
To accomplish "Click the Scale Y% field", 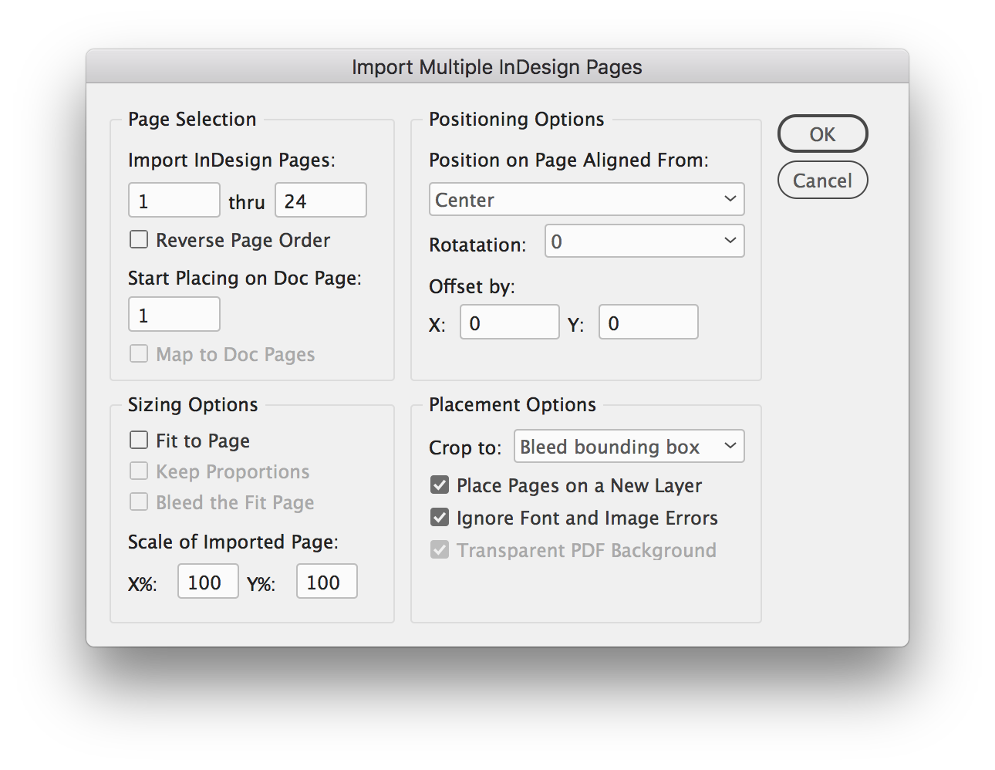I will coord(327,582).
